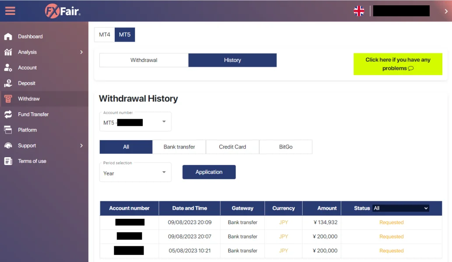Screen dimensions: 452x262
Task: Click the date 09/08/2023 20:09
Action: point(190,222)
